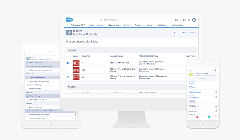Toggle the T&E Suite Admin License checkbox
Viewport: 240px width, 140px height.
pos(68,63)
